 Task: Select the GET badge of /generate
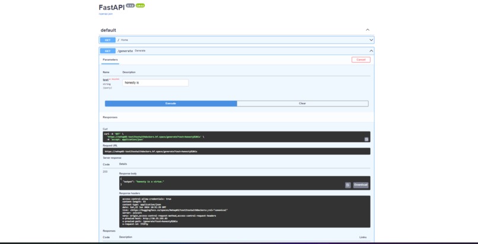(x=107, y=51)
